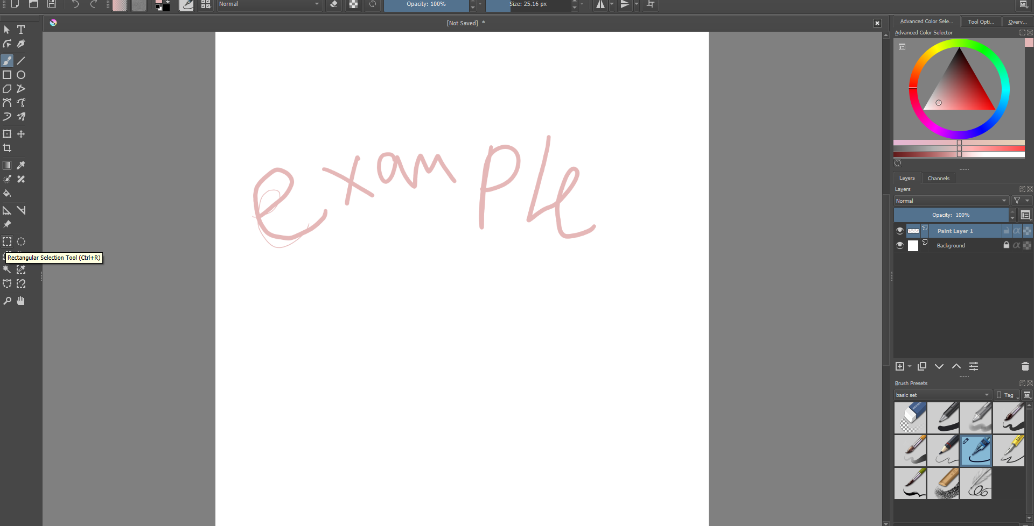This screenshot has height=526, width=1034.
Task: Select the Assistant tool
Action: click(7, 210)
